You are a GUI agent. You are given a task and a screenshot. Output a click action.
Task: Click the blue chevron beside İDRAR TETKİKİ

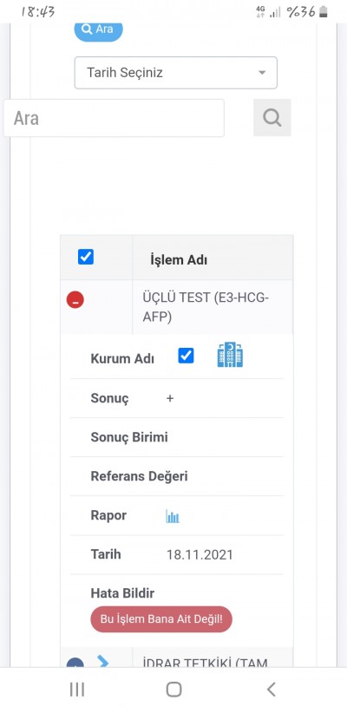tap(103, 662)
